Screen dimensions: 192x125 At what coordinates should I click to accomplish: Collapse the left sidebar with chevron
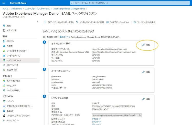[38, 22]
